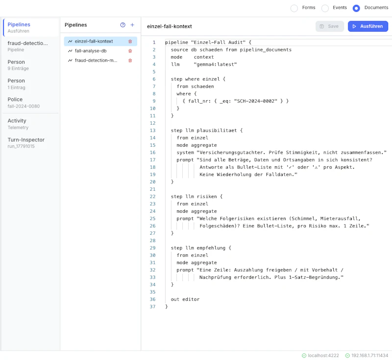The height and width of the screenshot is (360, 392).
Task: Click the out editor code line
Action: pyautogui.click(x=185, y=299)
